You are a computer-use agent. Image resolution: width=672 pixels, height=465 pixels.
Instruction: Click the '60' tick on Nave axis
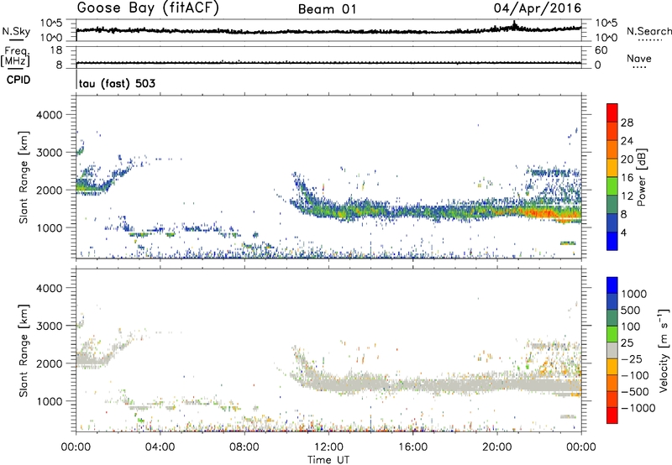(601, 50)
